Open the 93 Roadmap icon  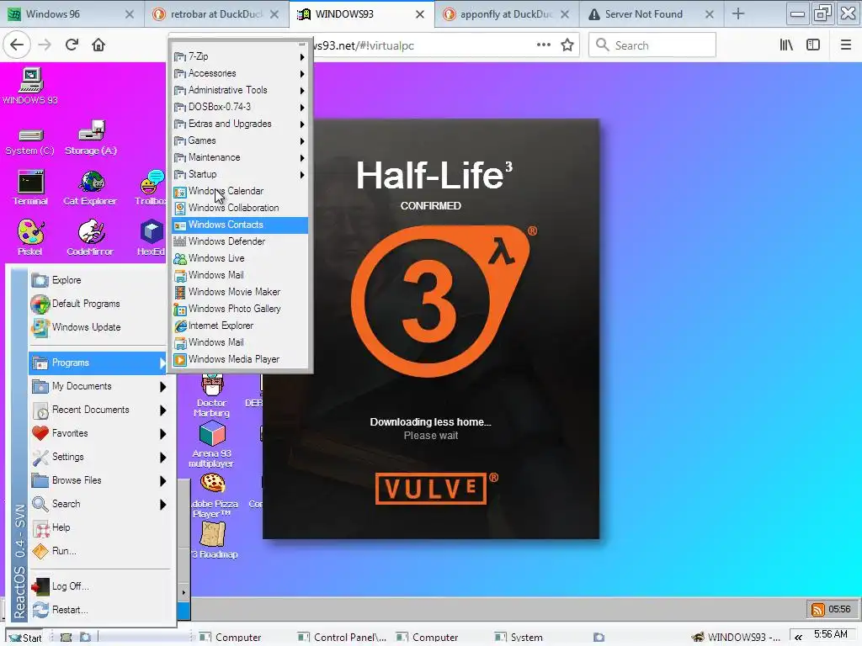[x=214, y=540]
